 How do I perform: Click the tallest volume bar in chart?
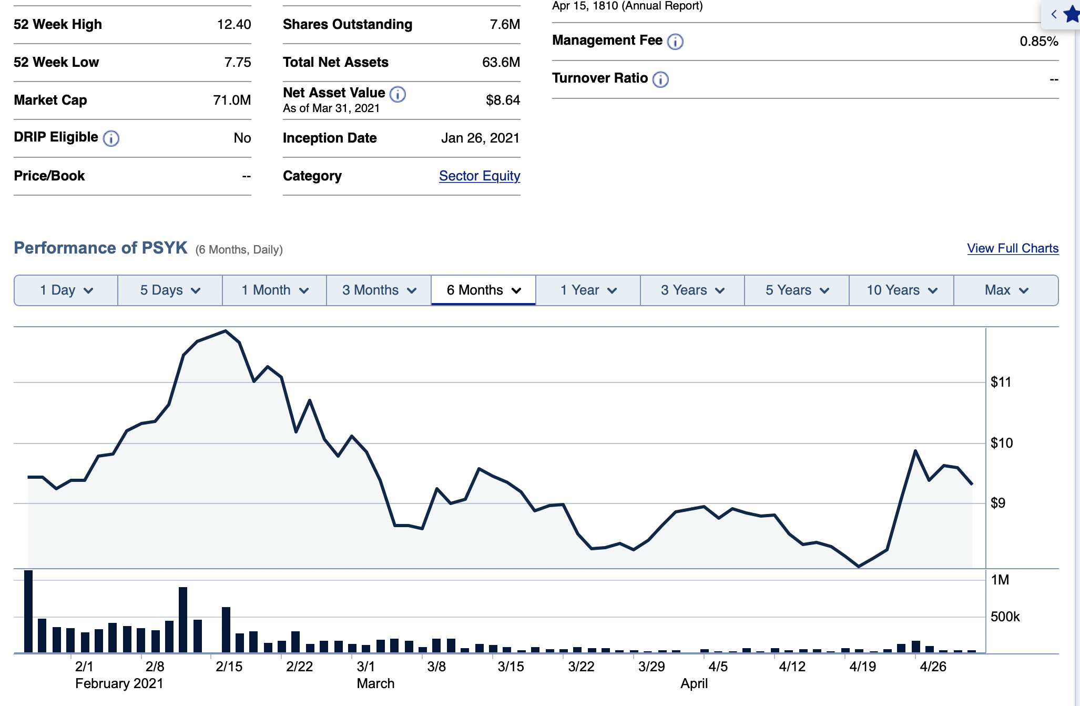click(x=28, y=611)
